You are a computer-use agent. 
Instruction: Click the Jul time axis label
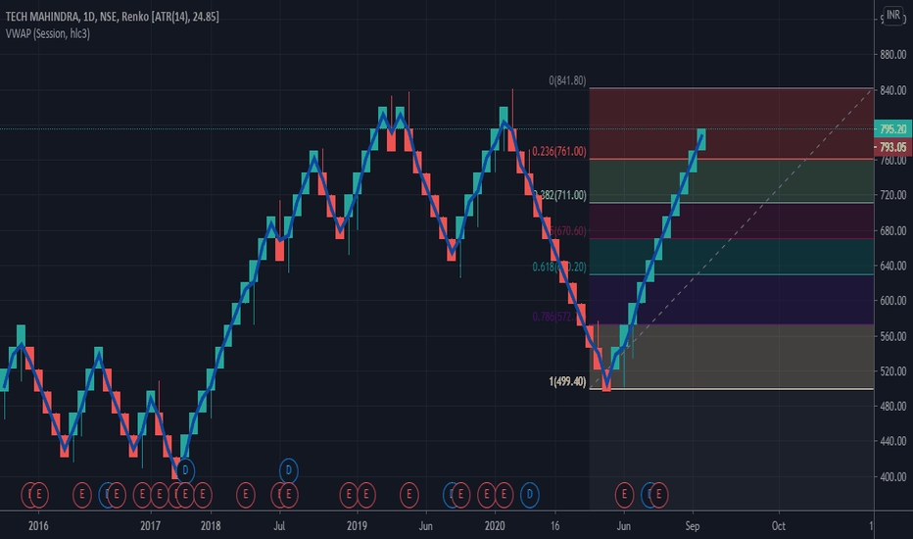tap(279, 526)
